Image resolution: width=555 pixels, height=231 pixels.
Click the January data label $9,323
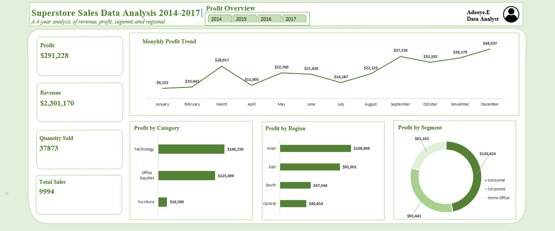point(162,83)
